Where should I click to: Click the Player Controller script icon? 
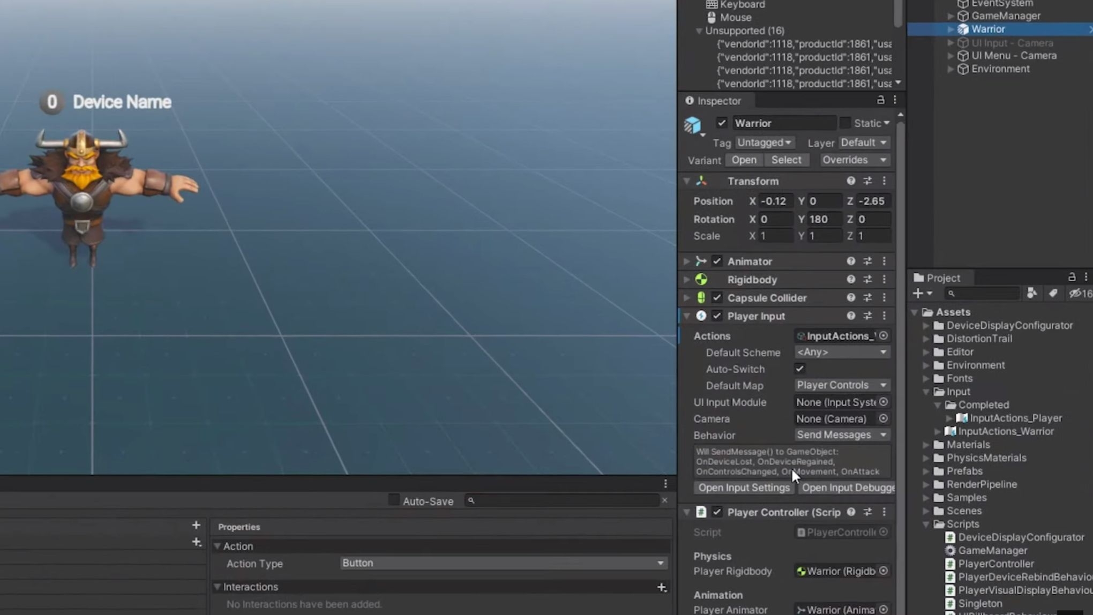(700, 512)
